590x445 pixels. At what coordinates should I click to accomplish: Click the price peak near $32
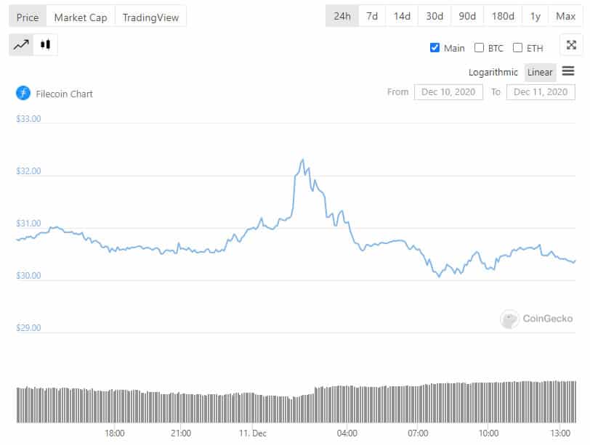tap(302, 160)
